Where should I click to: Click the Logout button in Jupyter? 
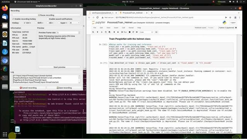click(x=233, y=22)
